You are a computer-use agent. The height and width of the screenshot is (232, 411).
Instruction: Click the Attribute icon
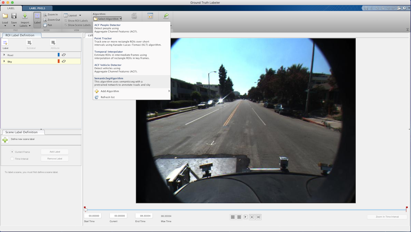click(53, 42)
